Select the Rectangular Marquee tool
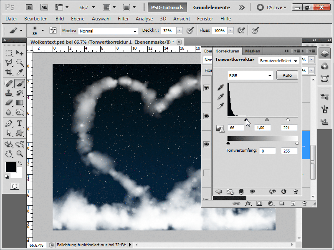The image size is (334, 250). coord(9,52)
